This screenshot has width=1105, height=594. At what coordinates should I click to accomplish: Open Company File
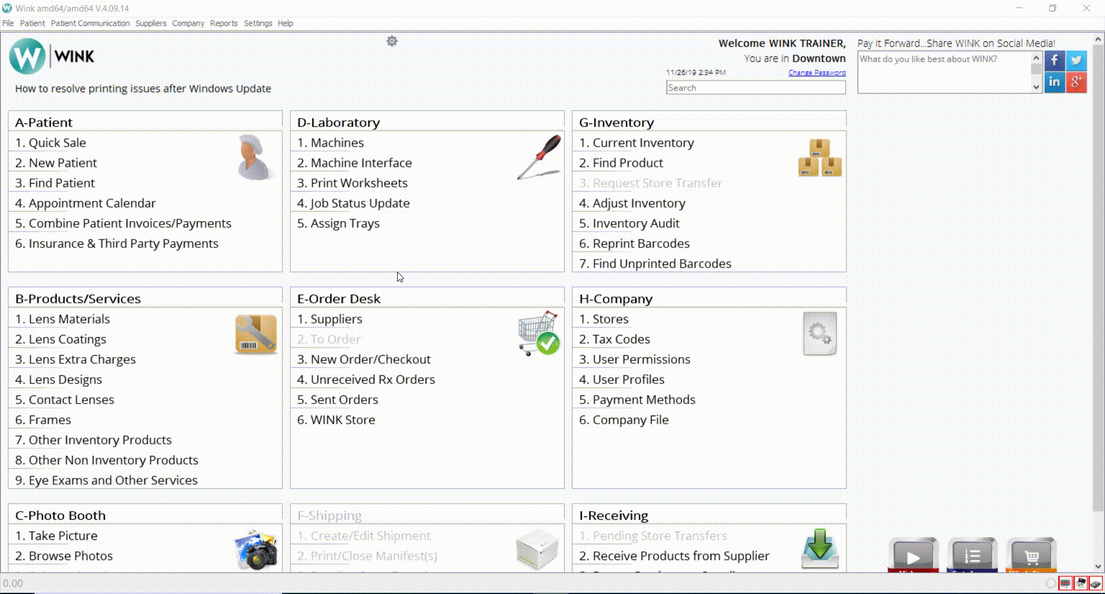(x=624, y=420)
